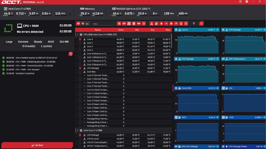Uncheck CPU Package checkbox in DTS group
The width and height of the screenshot is (266, 149).
pos(80,68)
